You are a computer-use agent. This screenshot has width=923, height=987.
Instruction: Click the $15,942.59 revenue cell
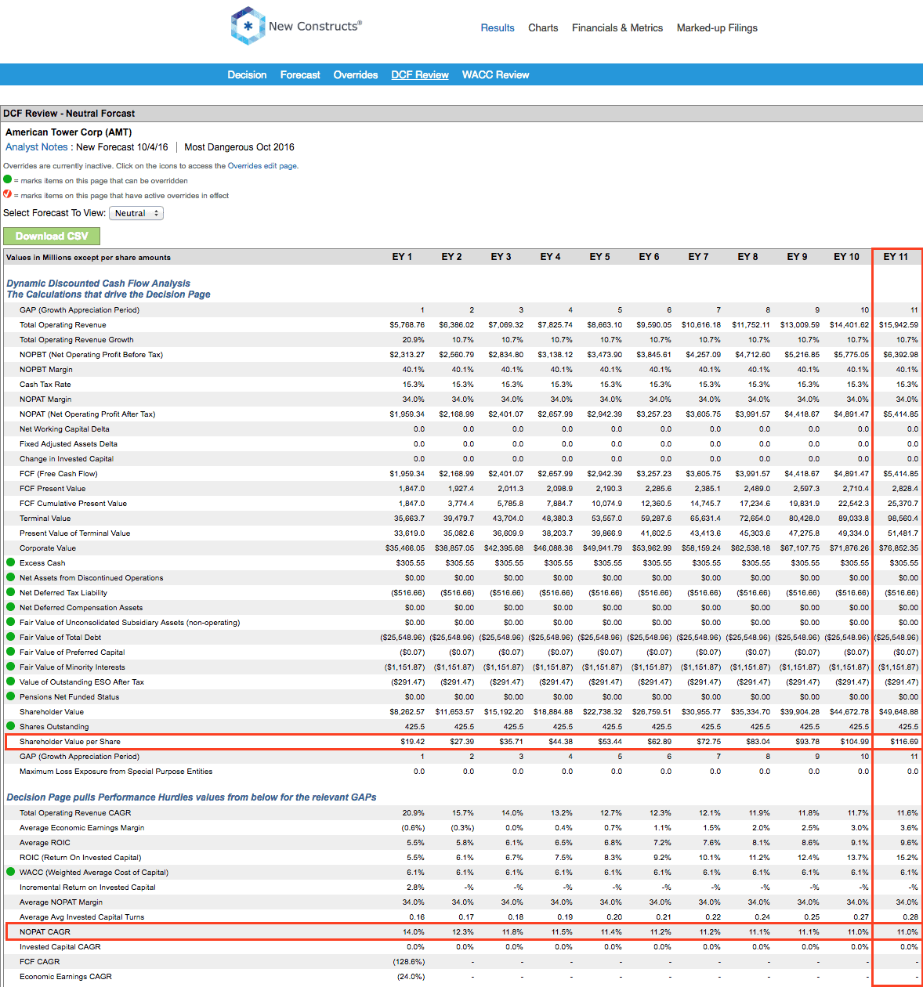coord(899,325)
